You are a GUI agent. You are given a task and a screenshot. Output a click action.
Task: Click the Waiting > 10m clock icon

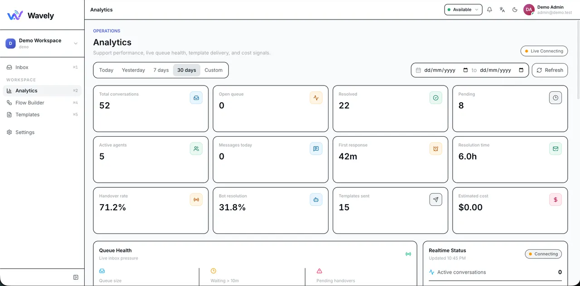[x=213, y=271]
